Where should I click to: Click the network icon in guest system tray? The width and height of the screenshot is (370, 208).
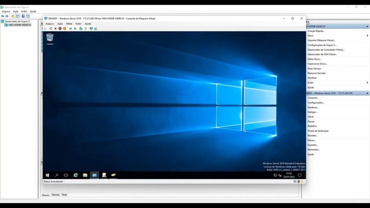(275, 175)
